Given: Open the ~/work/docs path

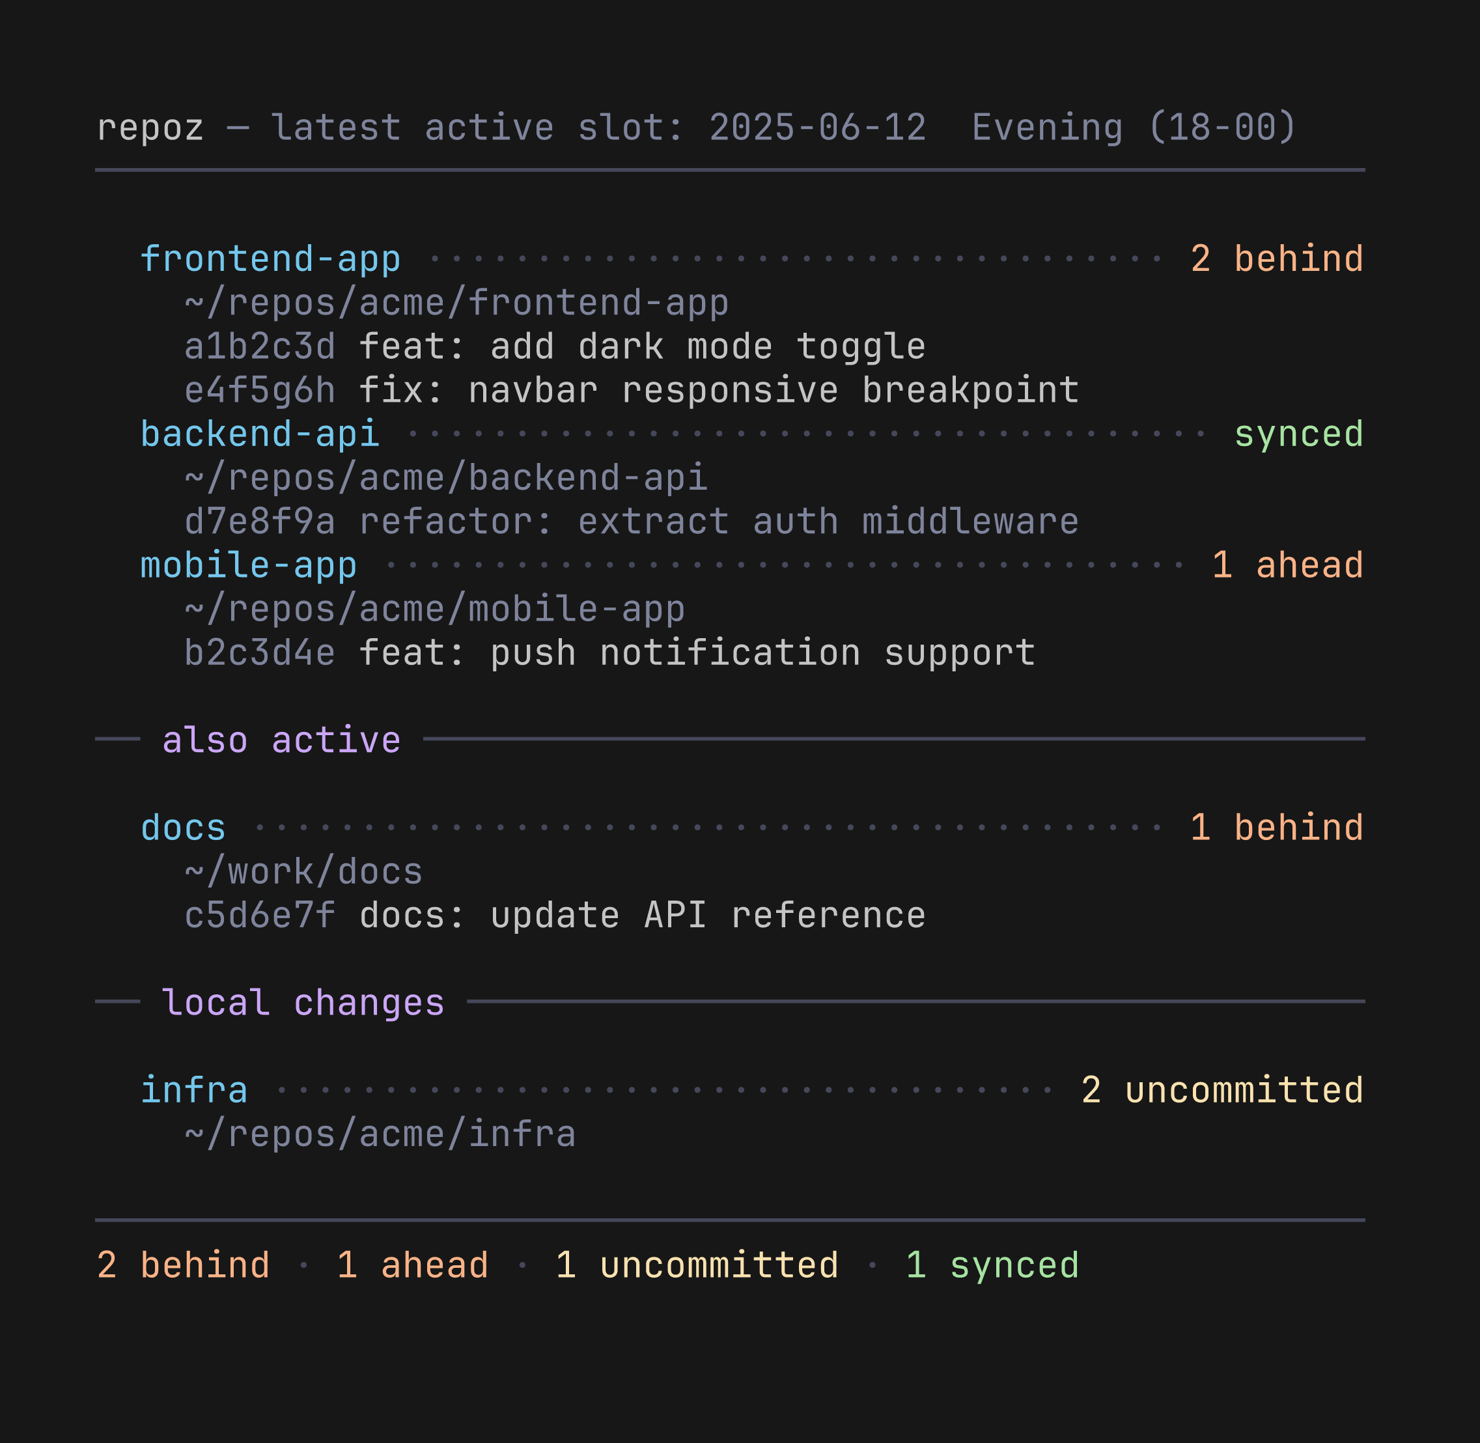Looking at the screenshot, I should [303, 871].
